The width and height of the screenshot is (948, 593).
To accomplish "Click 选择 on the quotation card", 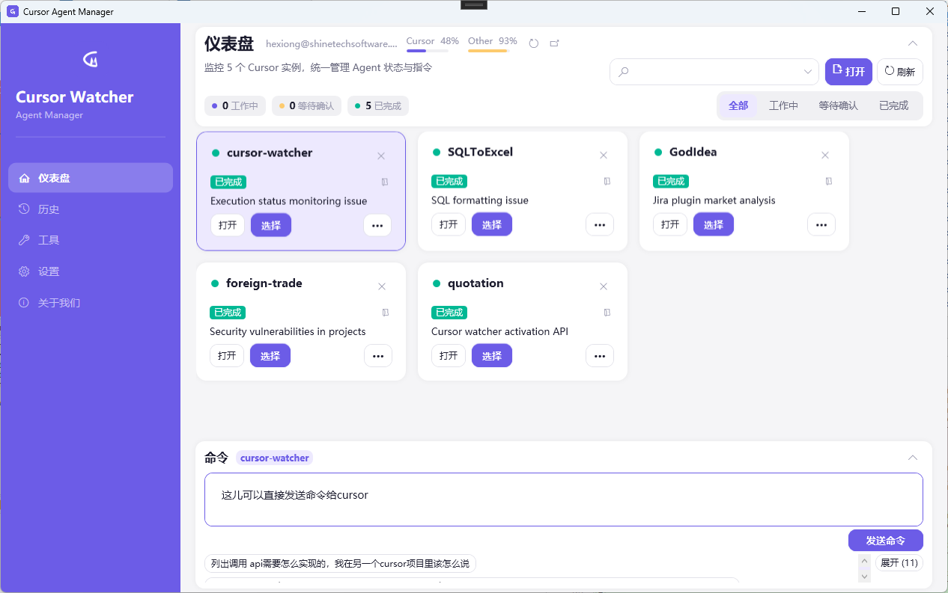I will pos(492,356).
